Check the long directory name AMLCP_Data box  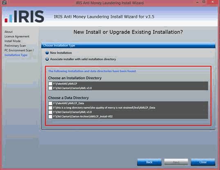50,108
